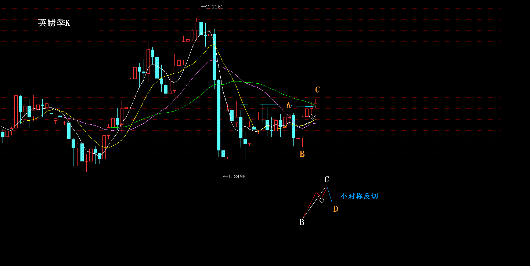Click the white B label in the diagram
Image resolution: width=530 pixels, height=266 pixels.
click(x=302, y=222)
